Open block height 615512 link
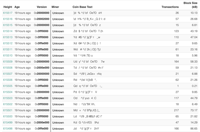 click(x=8, y=43)
